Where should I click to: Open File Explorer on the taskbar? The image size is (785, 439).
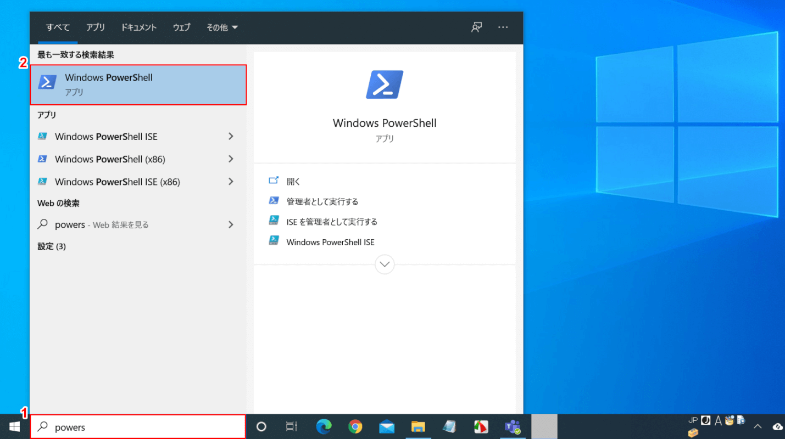[x=418, y=426]
